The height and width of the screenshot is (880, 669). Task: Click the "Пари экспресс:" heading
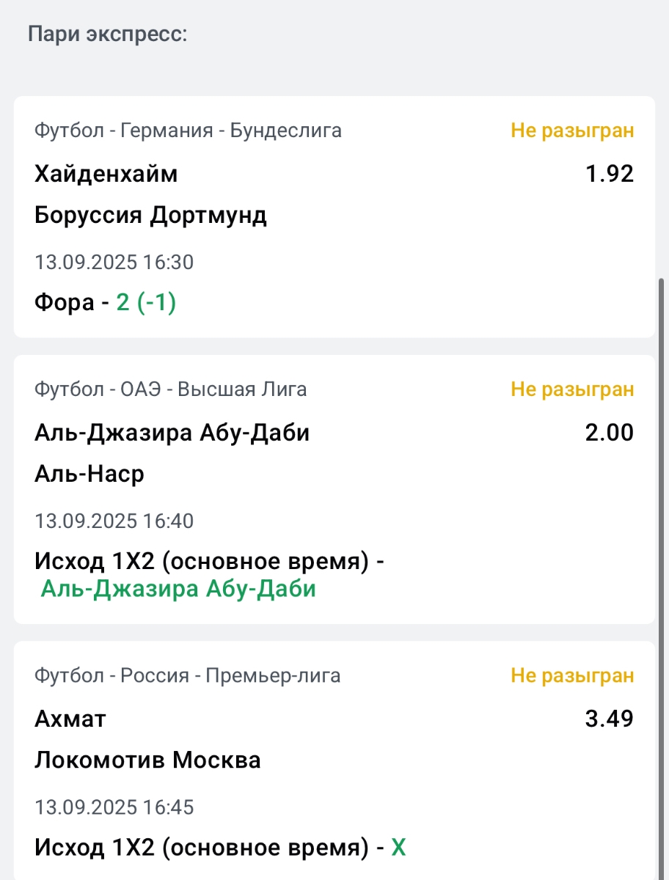tap(108, 34)
